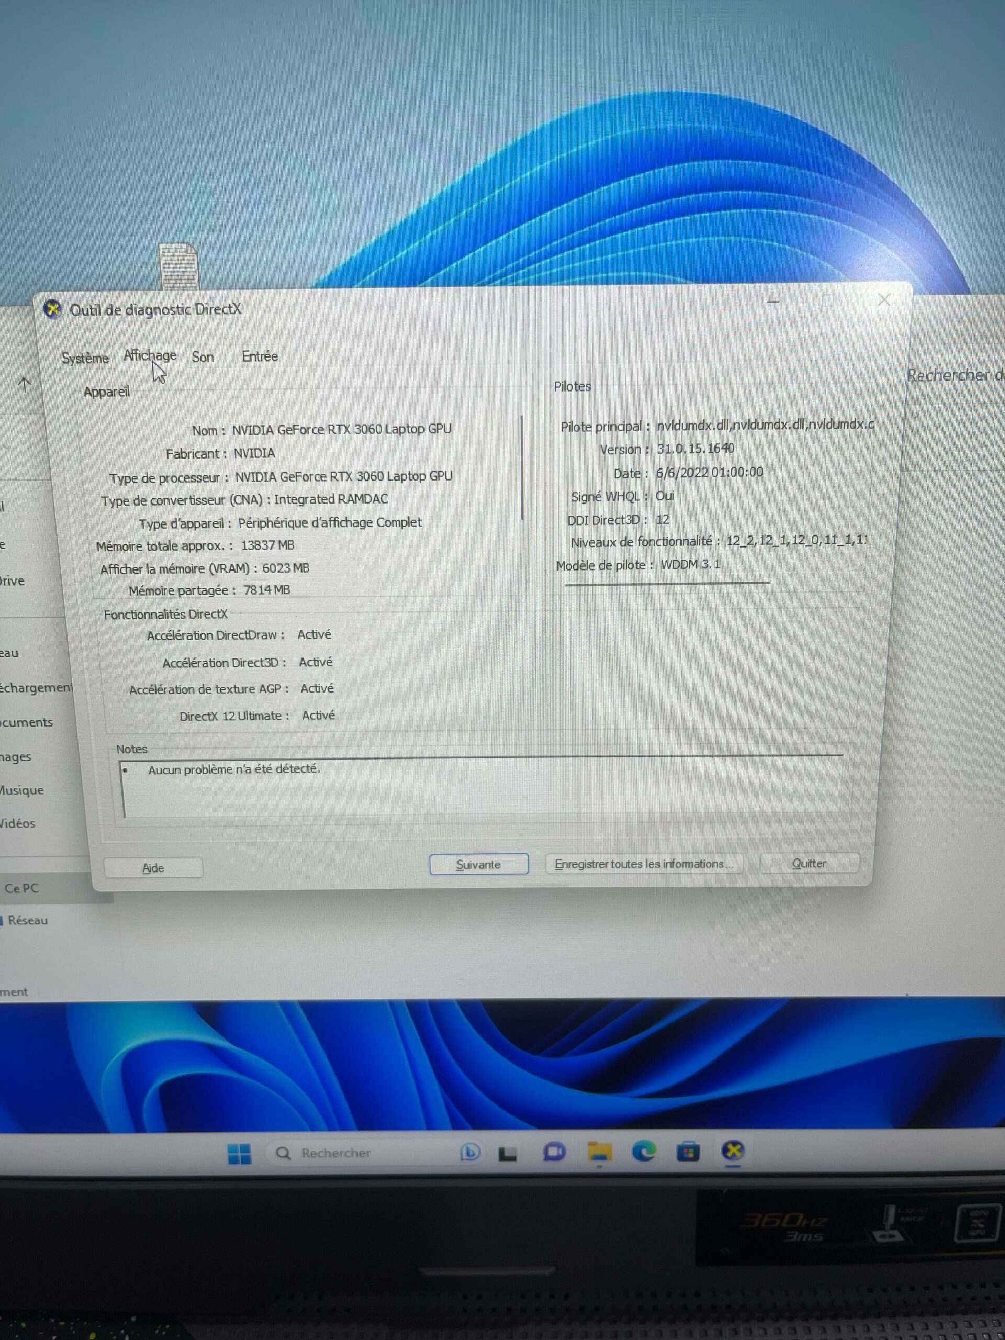
Task: Click the DirectX diagnostic title bar icon
Action: tap(53, 309)
